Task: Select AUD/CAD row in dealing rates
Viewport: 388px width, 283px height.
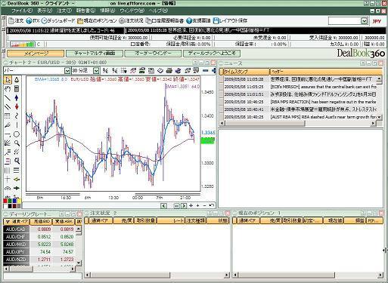Action: 39,229
